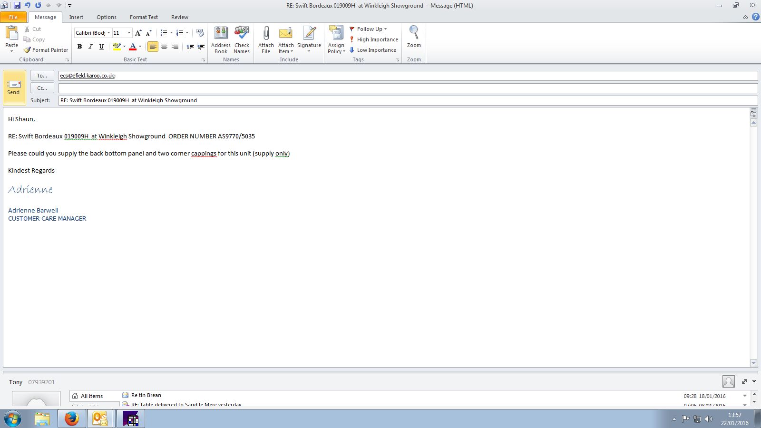Redo the last action
The height and width of the screenshot is (428, 761).
click(38, 5)
